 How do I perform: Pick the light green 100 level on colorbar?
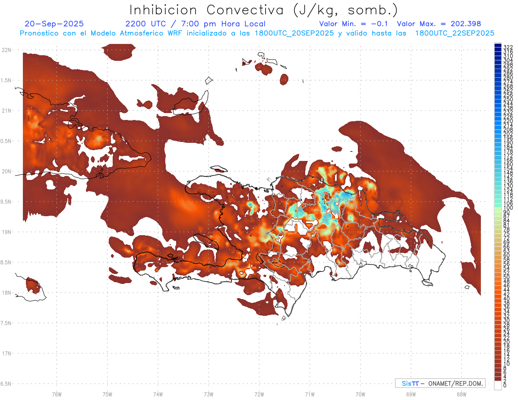tap(498, 208)
